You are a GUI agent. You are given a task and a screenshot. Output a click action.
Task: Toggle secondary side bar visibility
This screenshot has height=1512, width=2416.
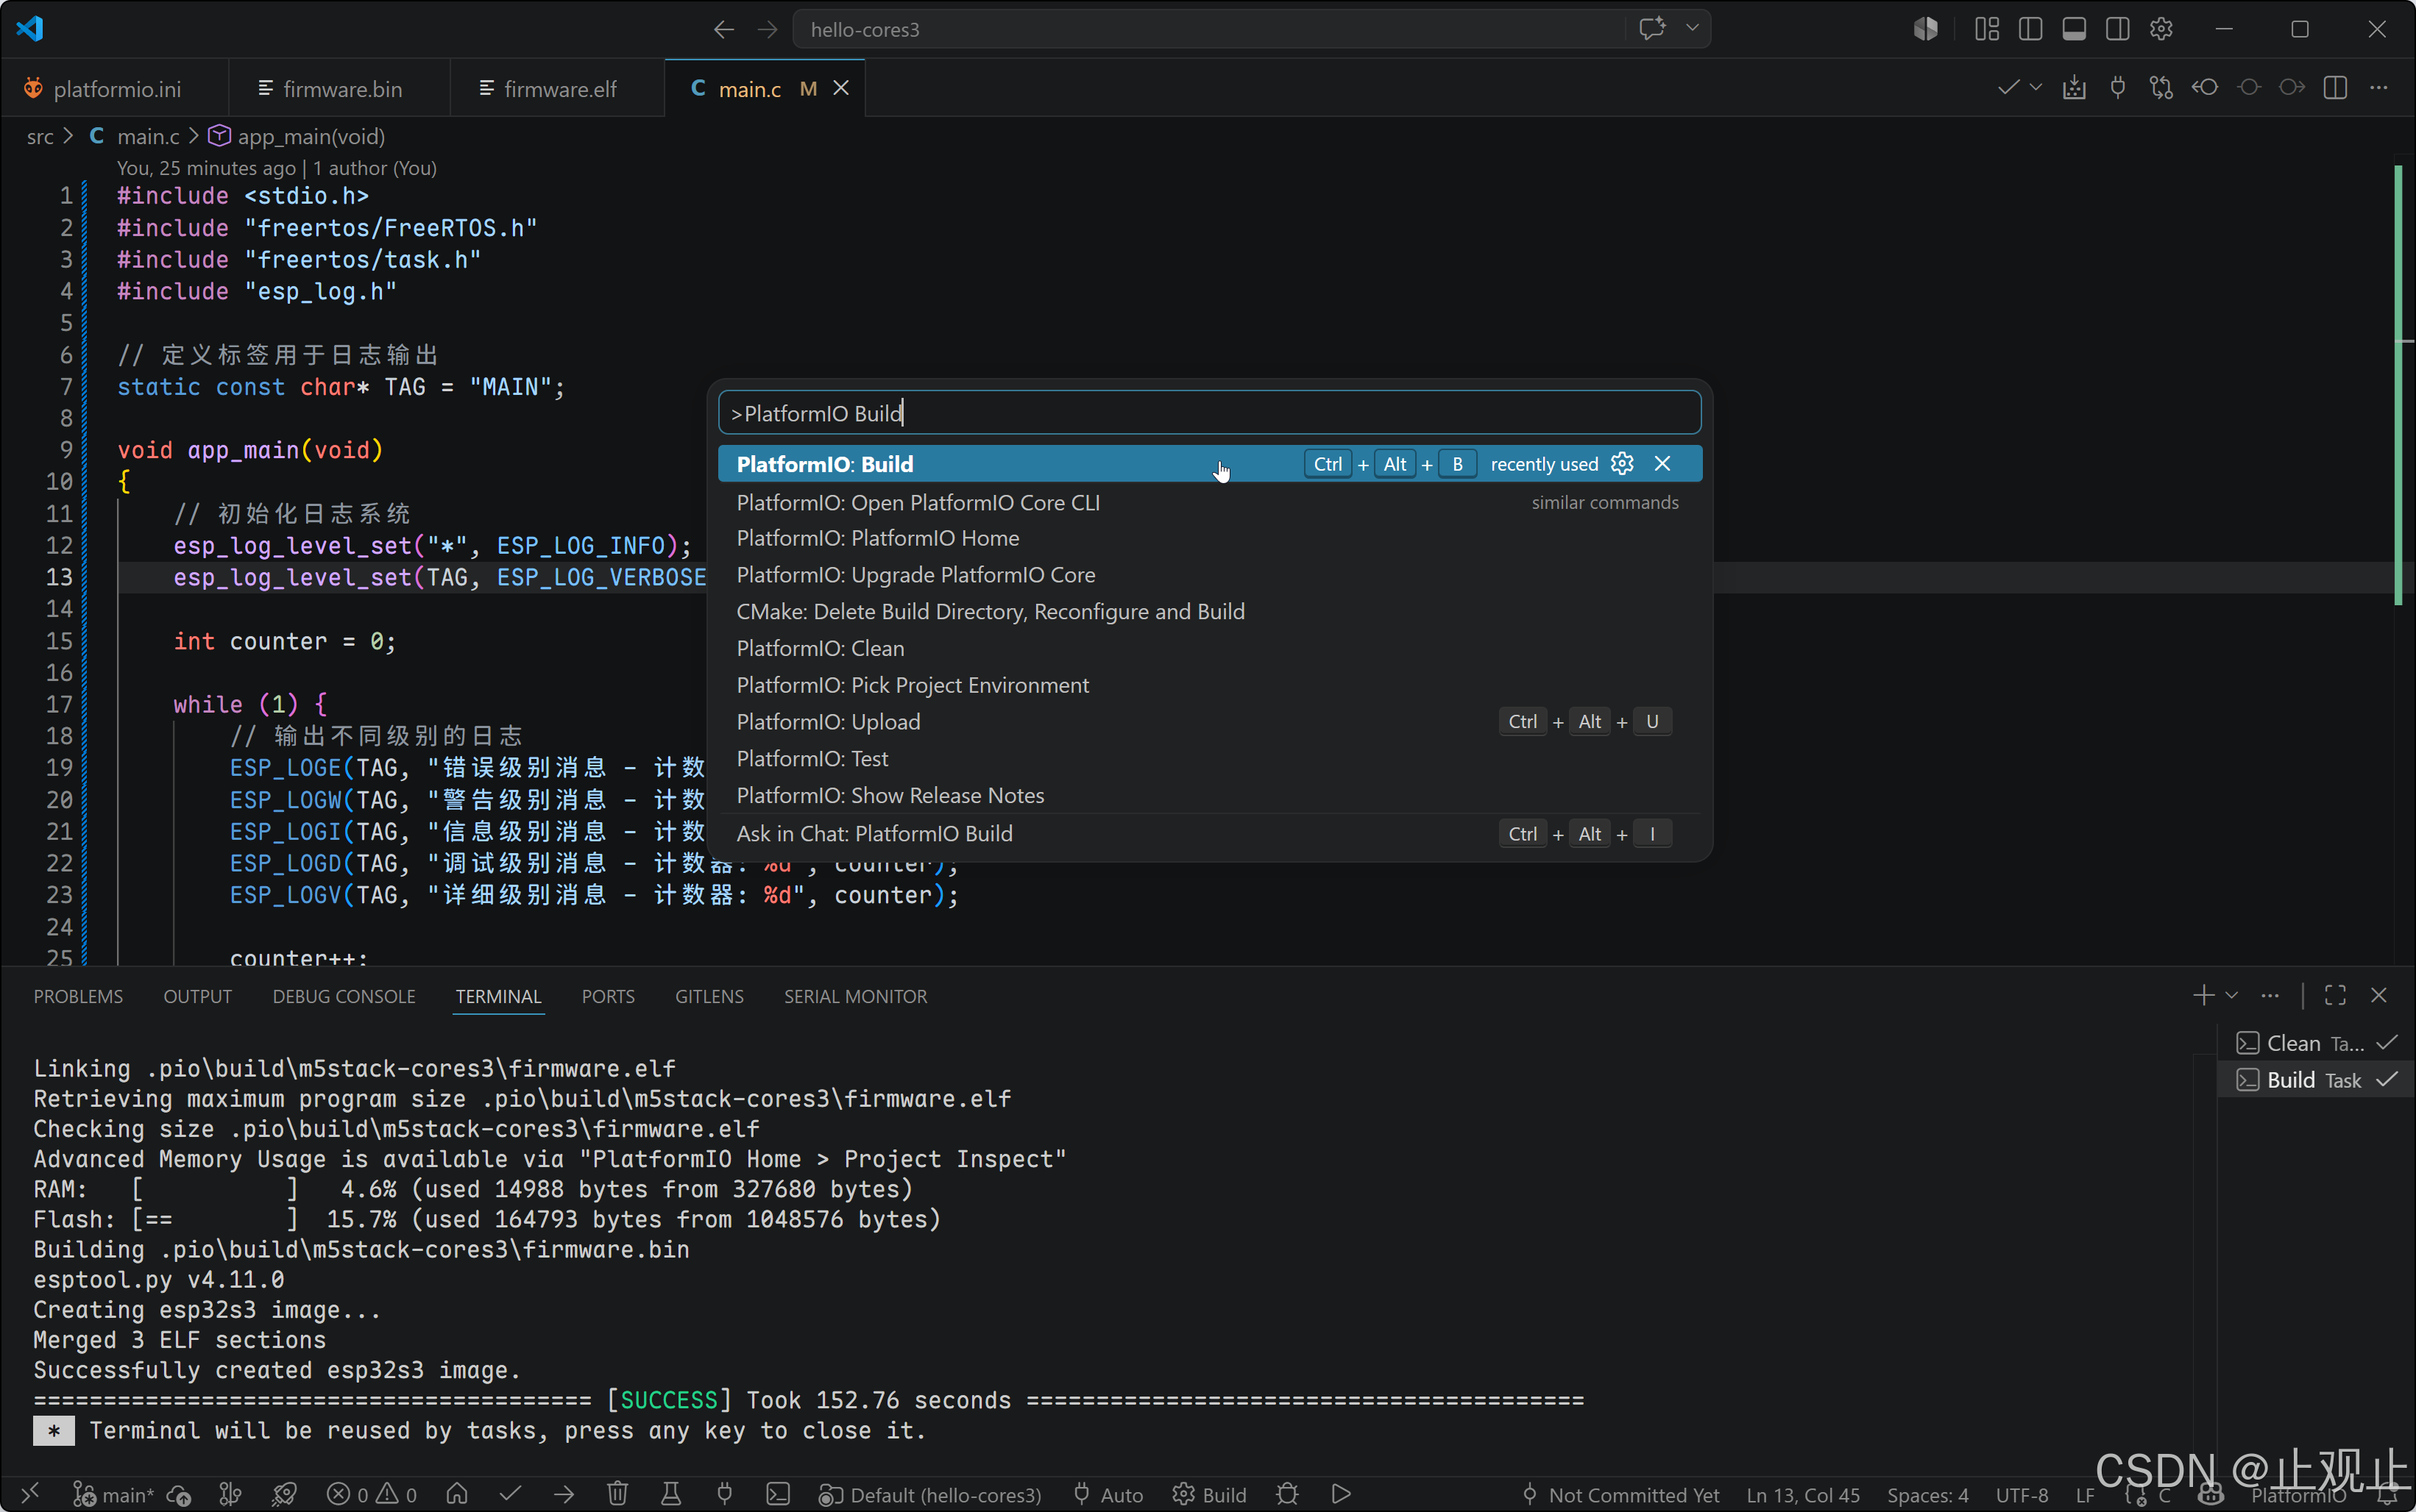2117,29
